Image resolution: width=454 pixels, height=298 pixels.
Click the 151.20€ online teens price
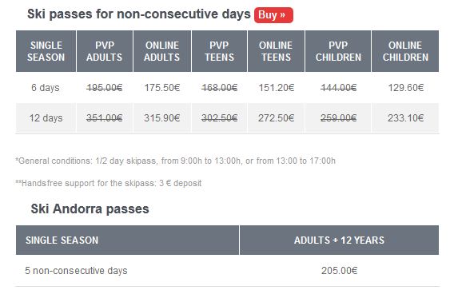tap(277, 88)
